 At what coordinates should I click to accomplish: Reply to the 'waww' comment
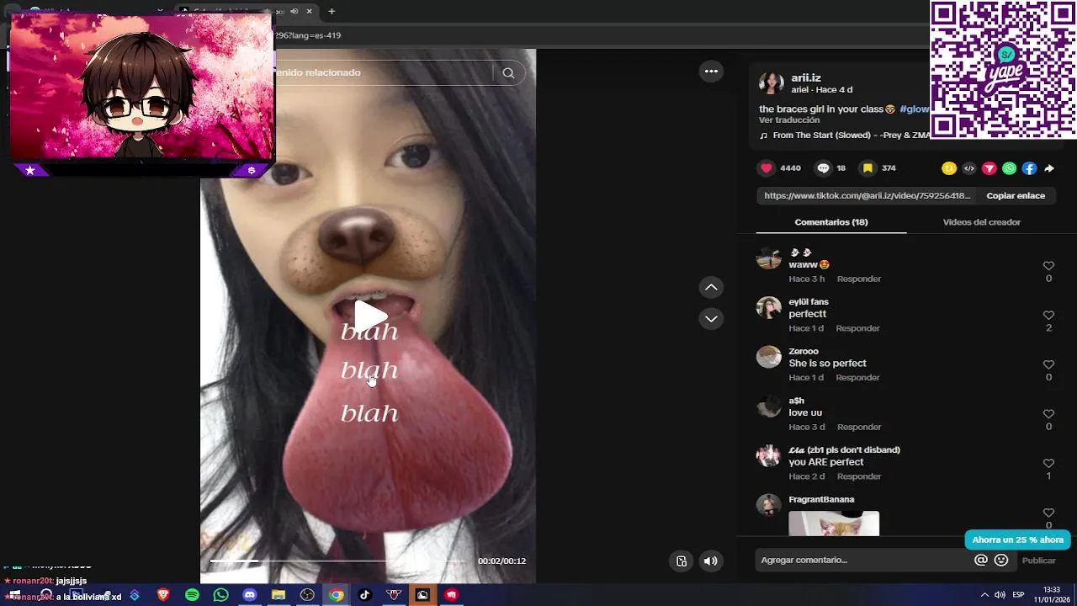(x=859, y=279)
